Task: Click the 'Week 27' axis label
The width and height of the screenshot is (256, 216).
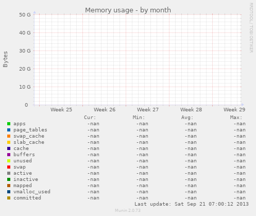Action: (x=148, y=110)
